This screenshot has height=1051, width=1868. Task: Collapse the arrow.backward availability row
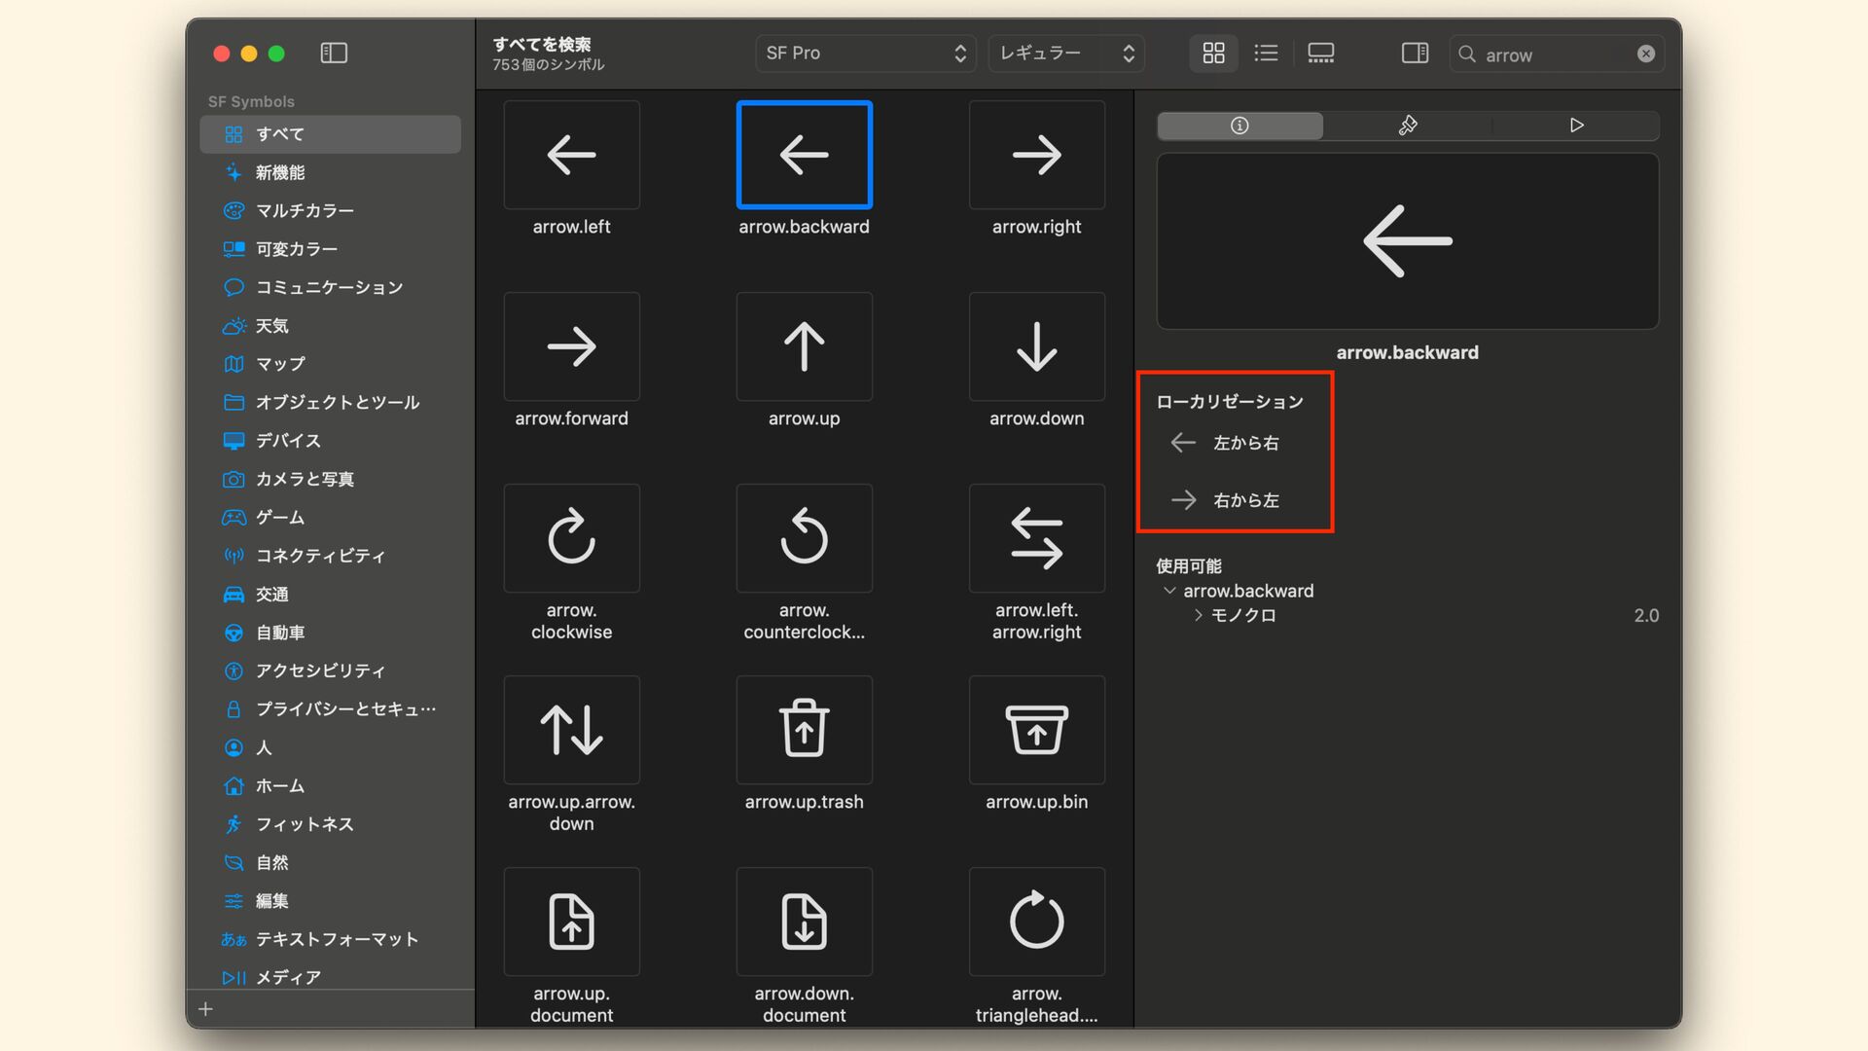(x=1169, y=591)
